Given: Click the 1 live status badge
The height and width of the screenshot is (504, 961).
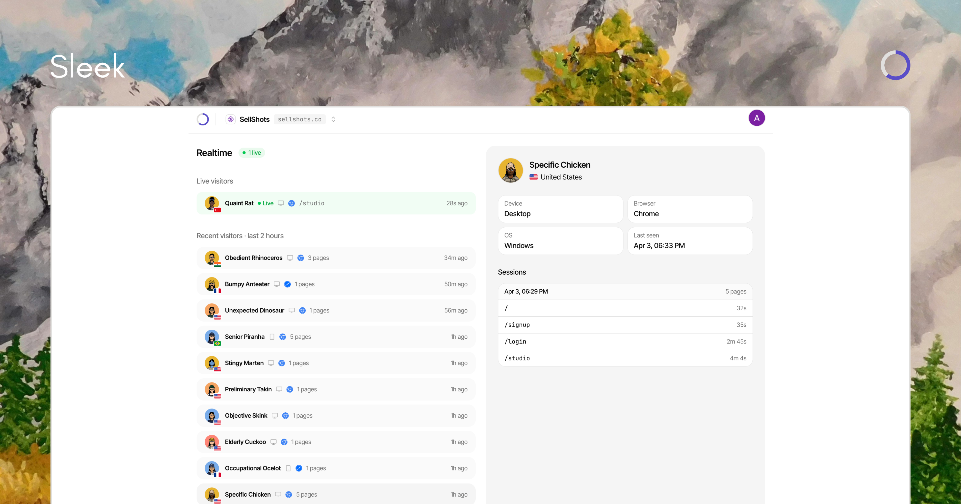Looking at the screenshot, I should 251,153.
